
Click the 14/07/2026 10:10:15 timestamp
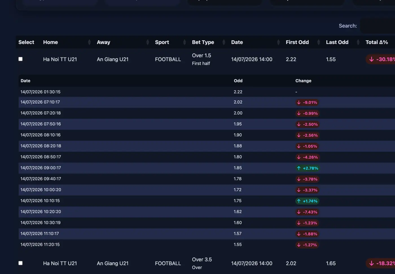click(40, 201)
